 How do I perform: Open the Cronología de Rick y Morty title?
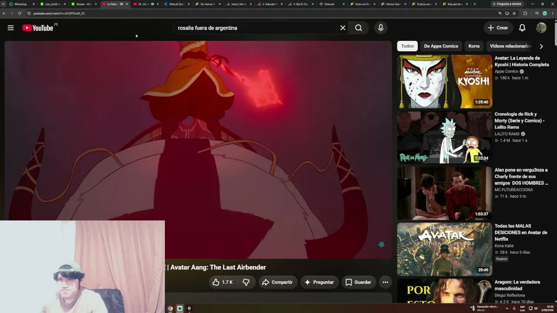click(520, 120)
